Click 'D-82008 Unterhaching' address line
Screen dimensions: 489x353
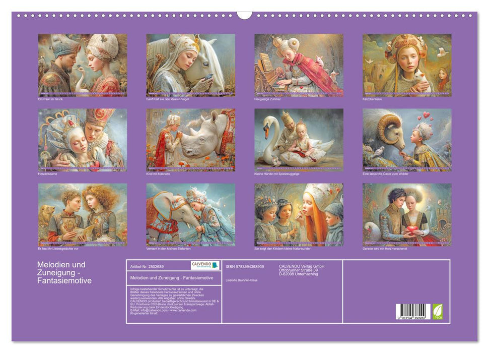tap(299, 274)
